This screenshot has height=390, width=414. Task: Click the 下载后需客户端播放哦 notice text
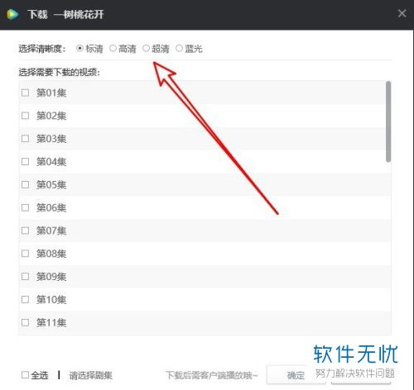[x=212, y=375]
